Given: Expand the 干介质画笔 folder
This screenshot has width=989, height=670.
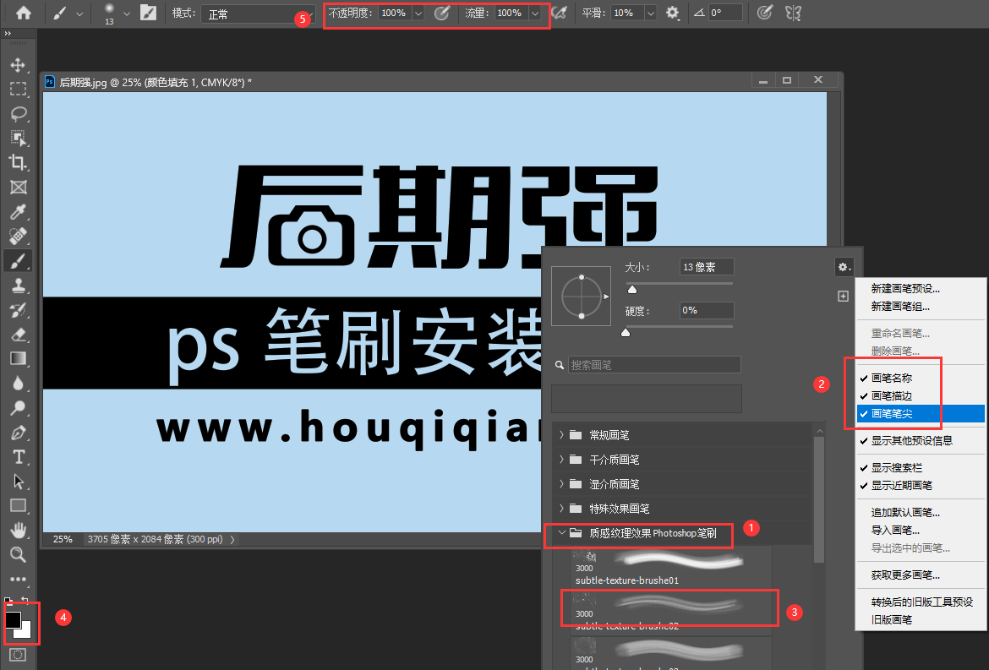Looking at the screenshot, I should click(x=561, y=460).
